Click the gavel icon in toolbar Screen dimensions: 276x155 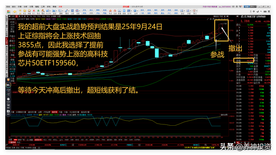click(x=43, y=11)
